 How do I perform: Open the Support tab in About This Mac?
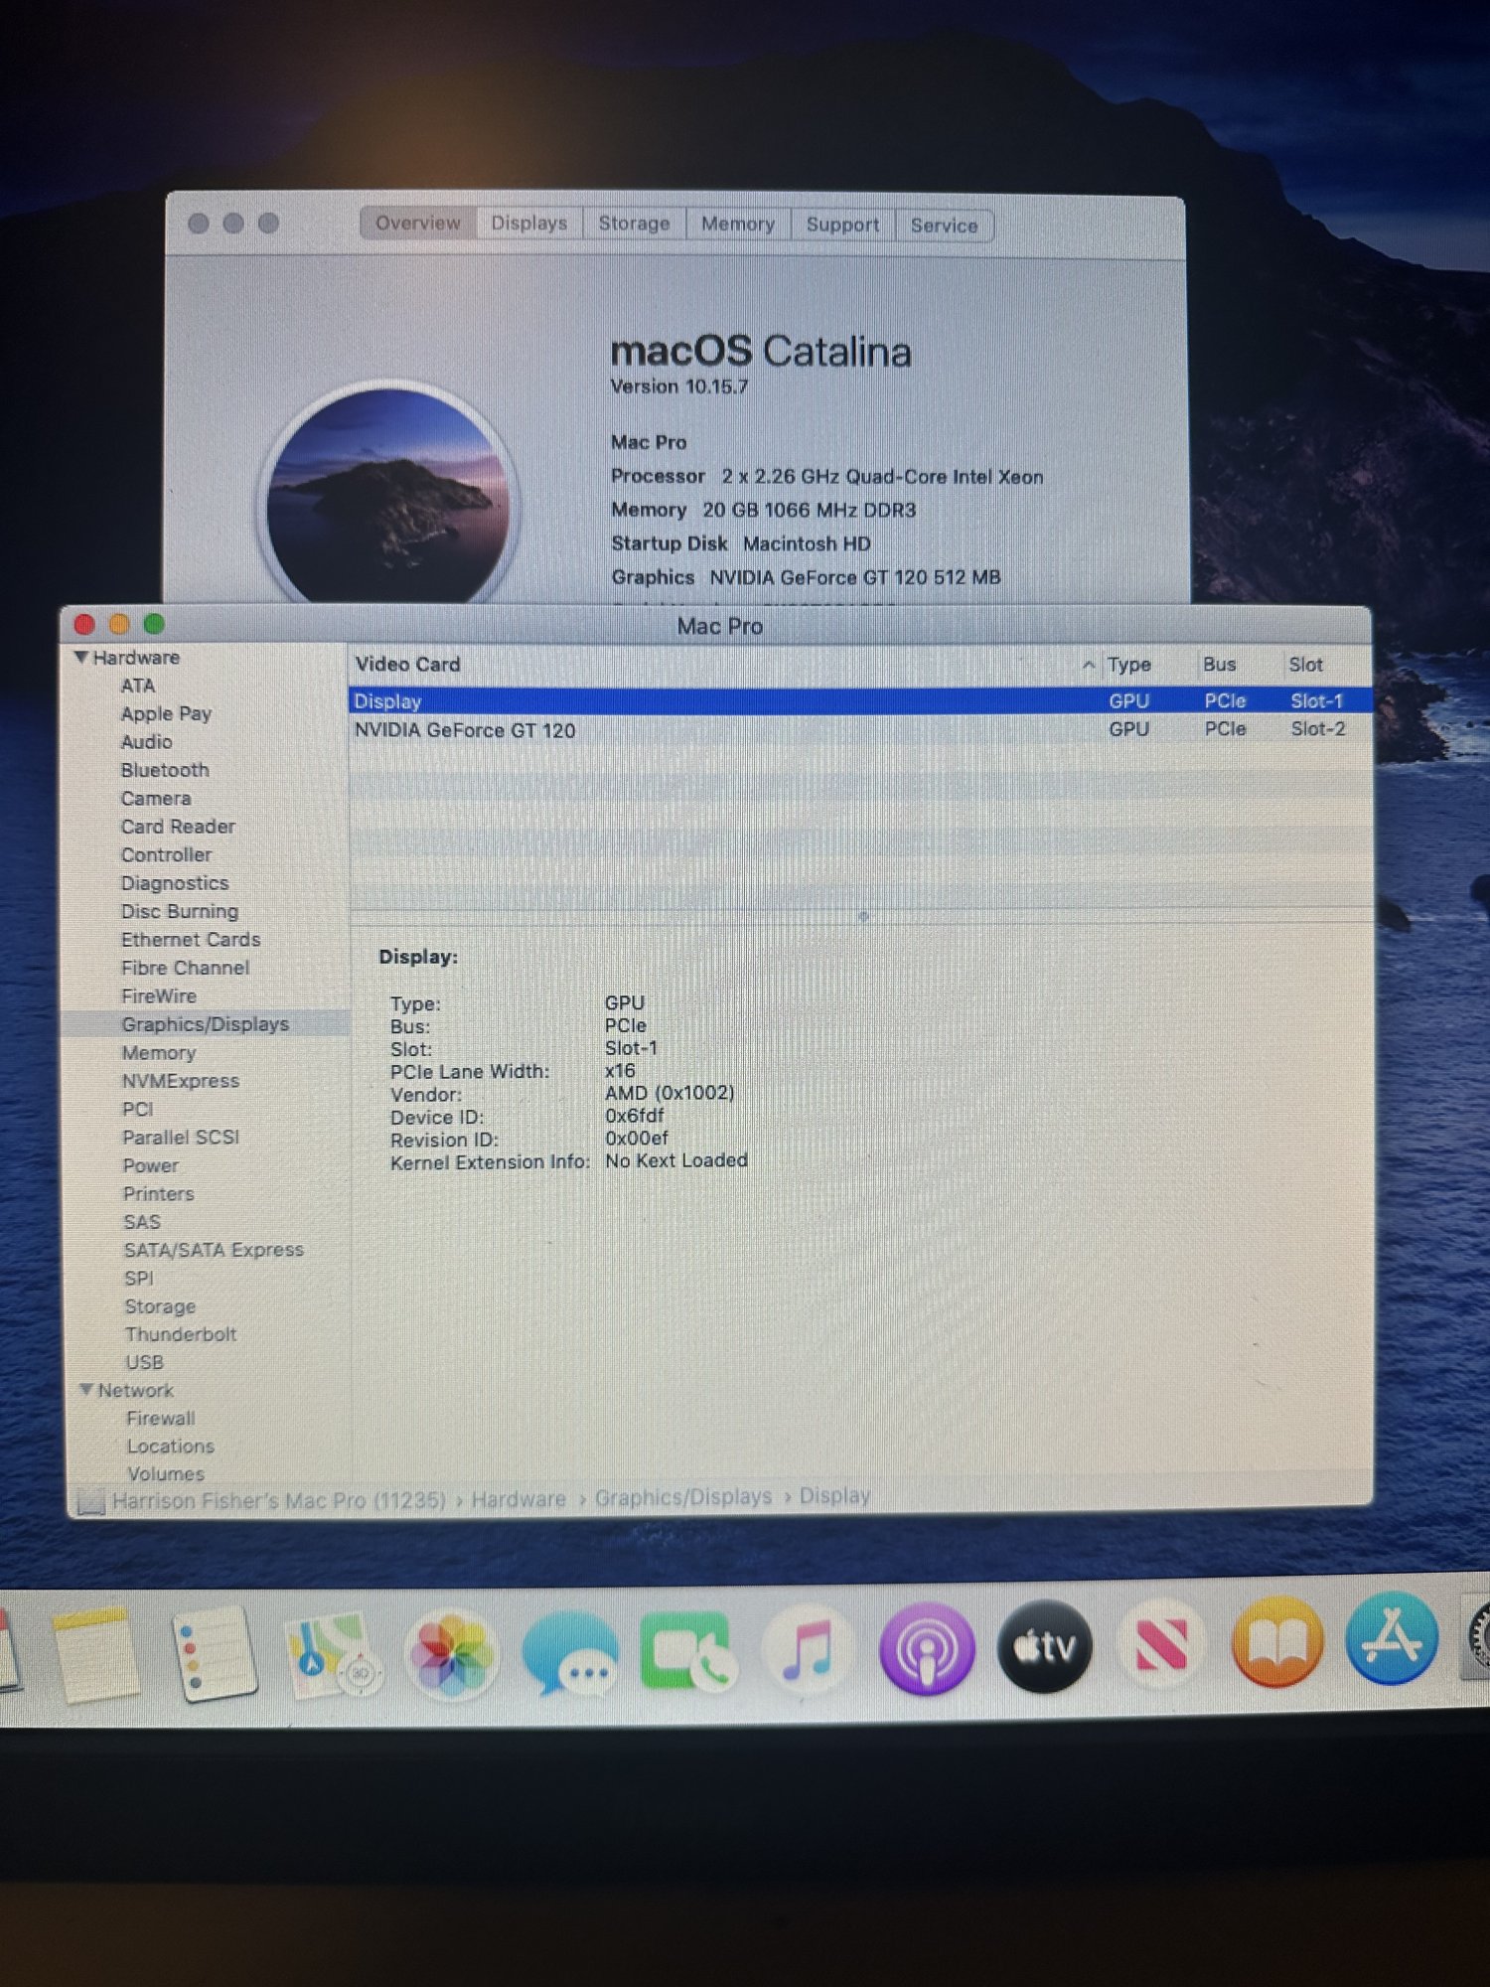(842, 226)
